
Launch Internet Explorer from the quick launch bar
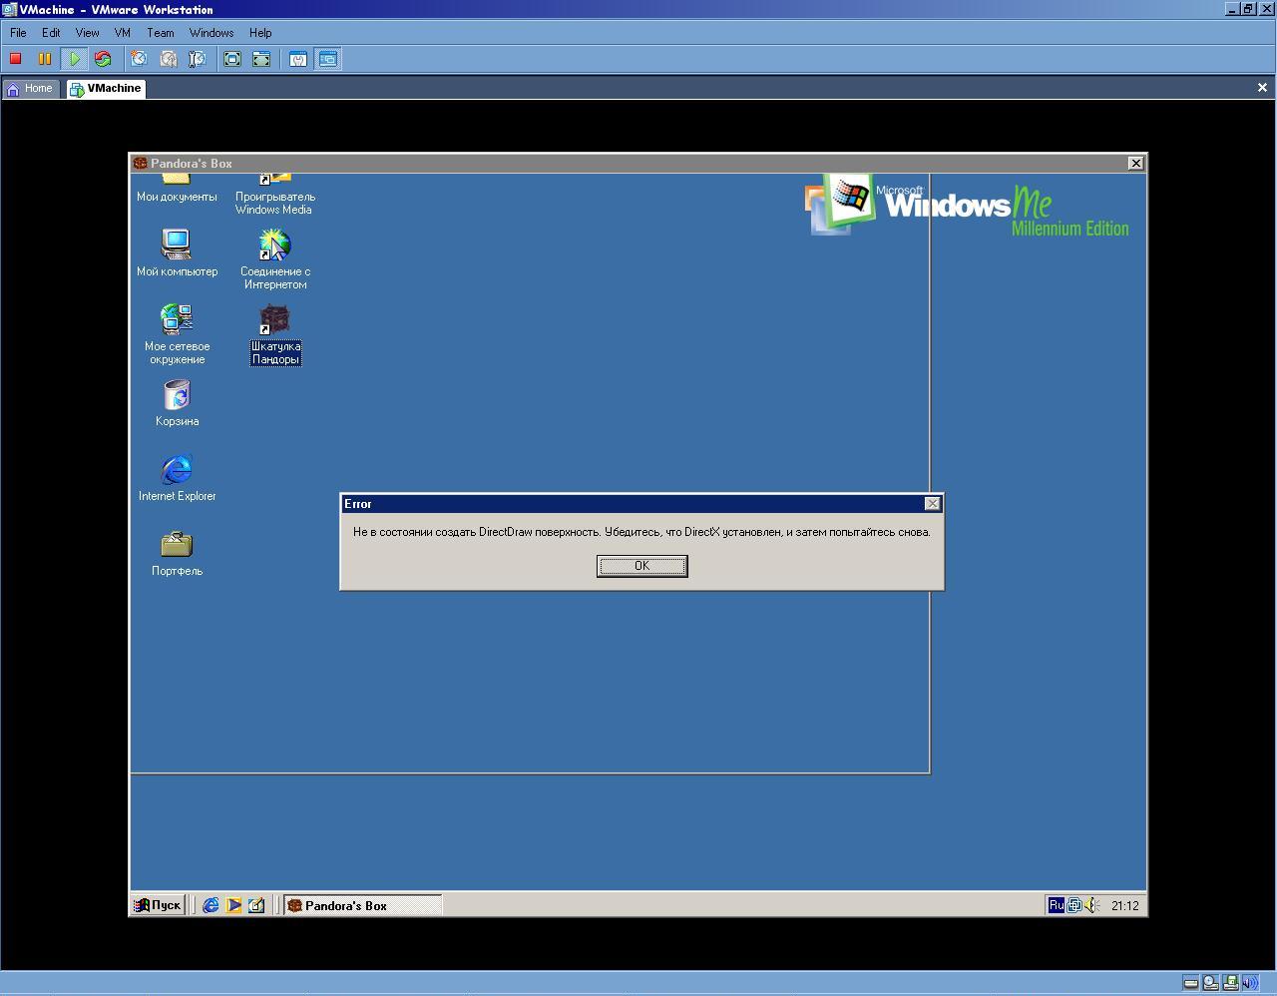tap(211, 905)
